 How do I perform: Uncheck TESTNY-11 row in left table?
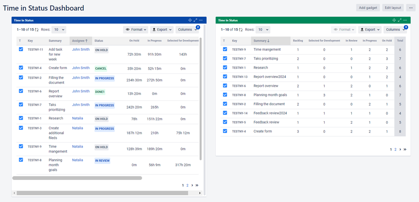(x=21, y=49)
